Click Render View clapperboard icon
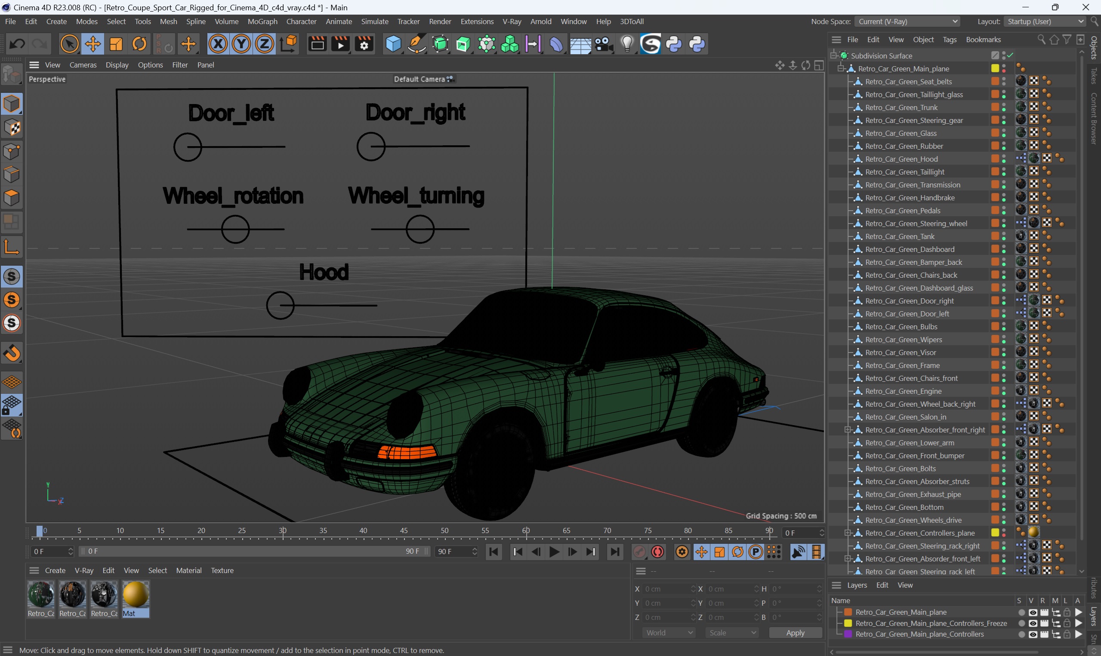The image size is (1101, 656). [317, 44]
